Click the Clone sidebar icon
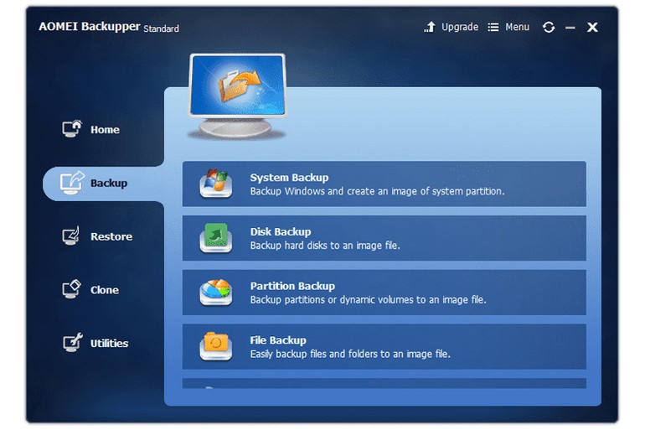 click(x=71, y=289)
